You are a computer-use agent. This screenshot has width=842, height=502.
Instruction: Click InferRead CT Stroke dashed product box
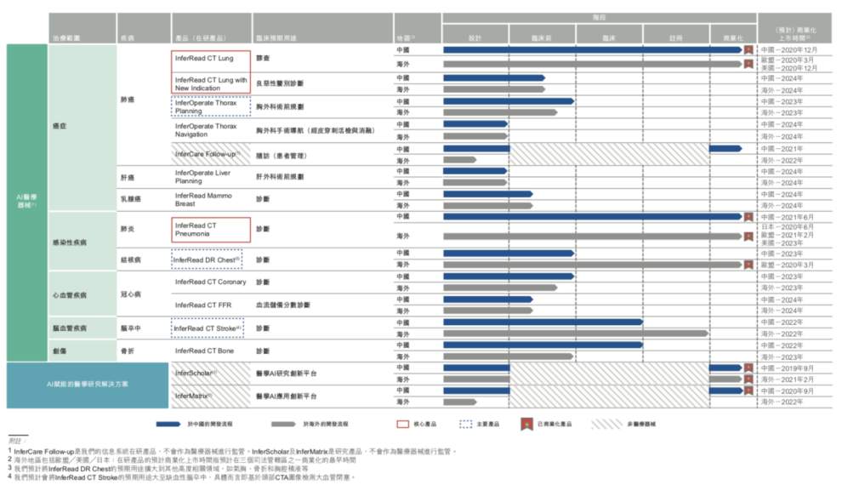pos(208,328)
